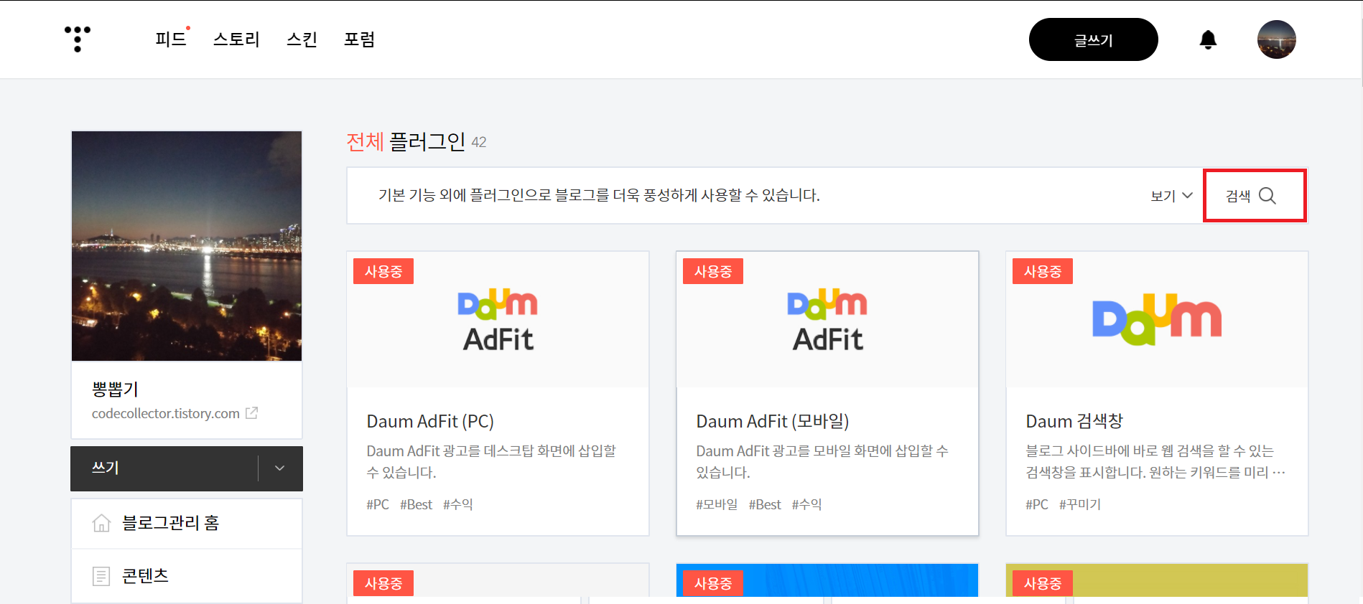Click 사용중 badge on Daum AdFit (모바일)
The width and height of the screenshot is (1363, 604).
click(713, 271)
